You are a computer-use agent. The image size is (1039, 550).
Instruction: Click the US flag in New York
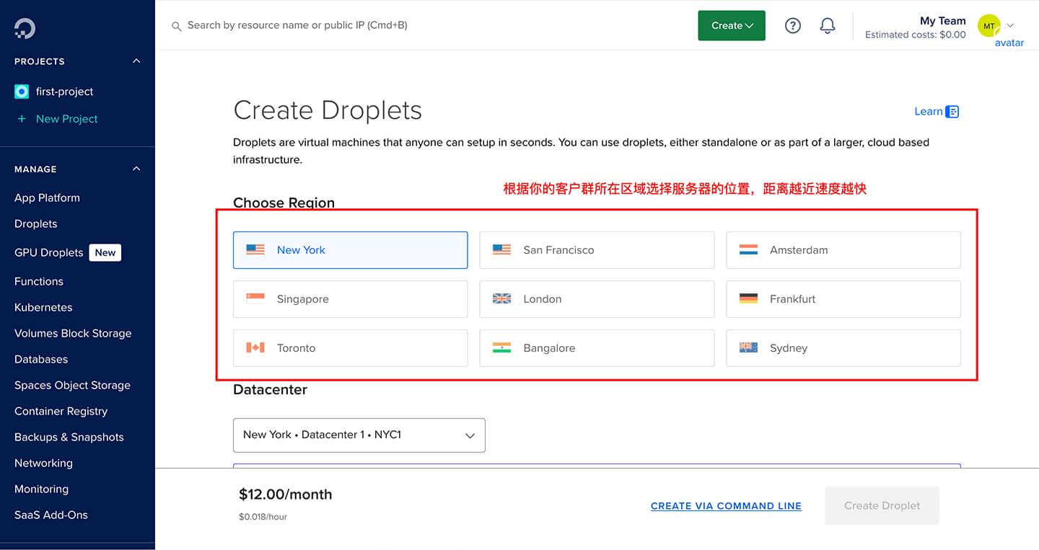coord(255,250)
